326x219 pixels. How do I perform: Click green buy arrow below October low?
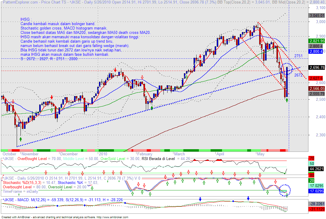point(21,139)
